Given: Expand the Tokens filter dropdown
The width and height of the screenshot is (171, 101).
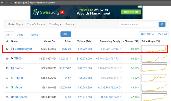Looking at the screenshot, I should pyautogui.click(x=36, y=35).
